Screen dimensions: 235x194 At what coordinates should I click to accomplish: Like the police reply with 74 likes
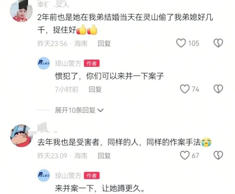click(185, 89)
